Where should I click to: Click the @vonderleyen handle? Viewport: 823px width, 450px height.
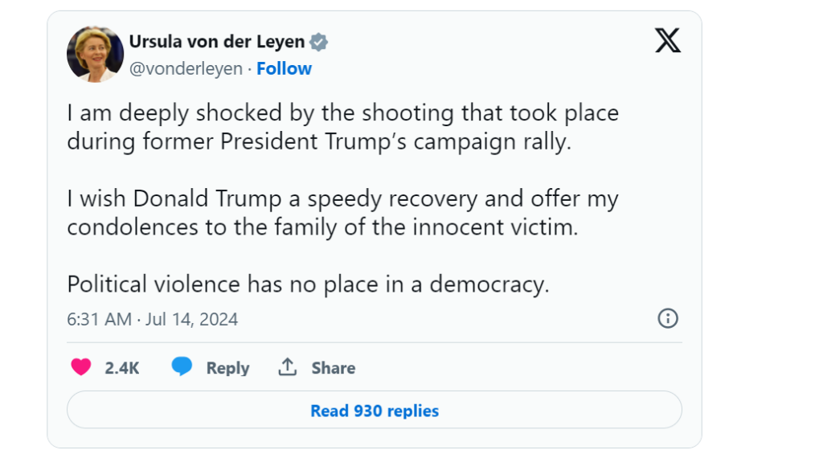point(186,69)
